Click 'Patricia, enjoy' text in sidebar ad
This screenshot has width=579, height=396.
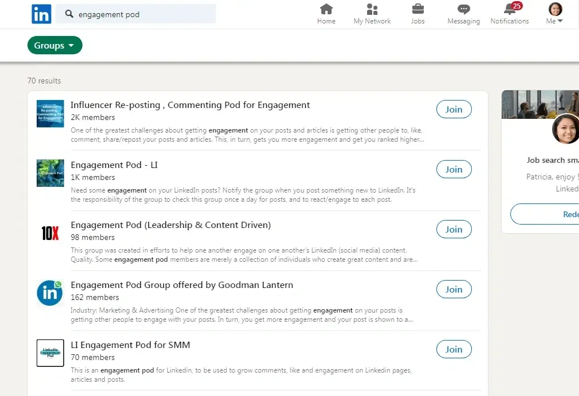(550, 177)
